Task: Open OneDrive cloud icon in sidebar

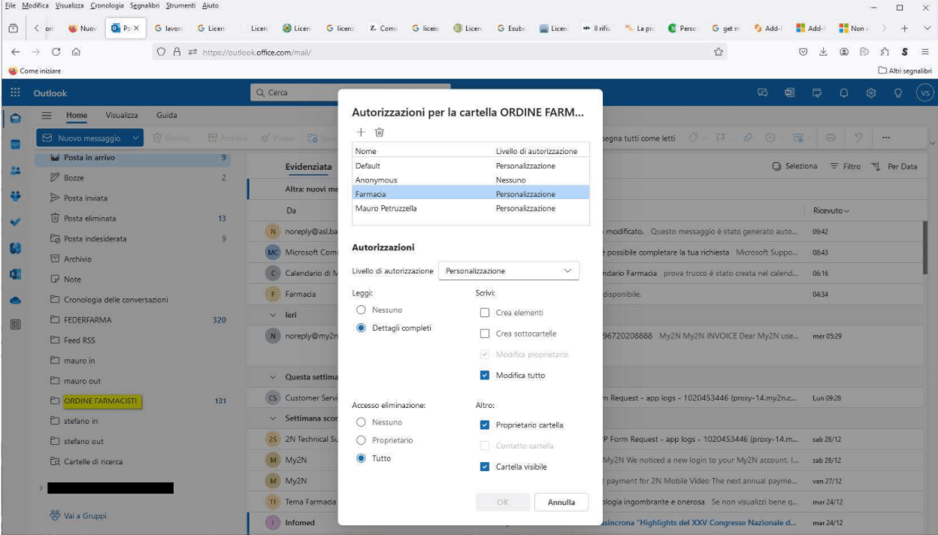Action: click(16, 300)
